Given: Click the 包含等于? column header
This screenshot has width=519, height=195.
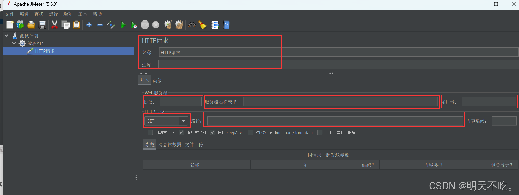Looking at the screenshot, I should pyautogui.click(x=502, y=165).
